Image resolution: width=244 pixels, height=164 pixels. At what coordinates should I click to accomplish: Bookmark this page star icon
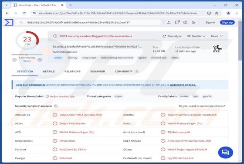[217, 13]
